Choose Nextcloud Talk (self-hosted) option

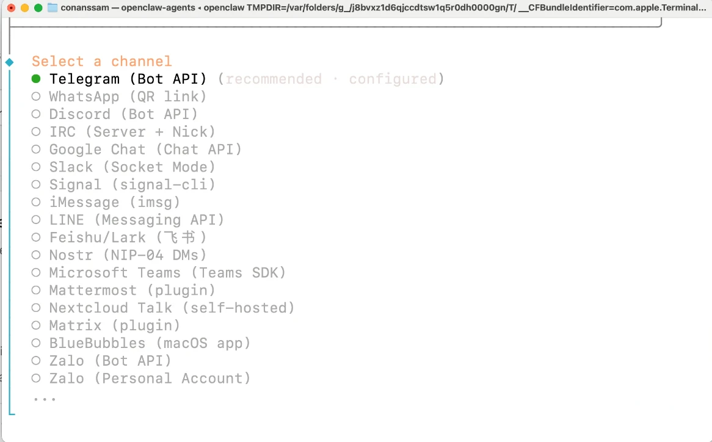coord(172,308)
